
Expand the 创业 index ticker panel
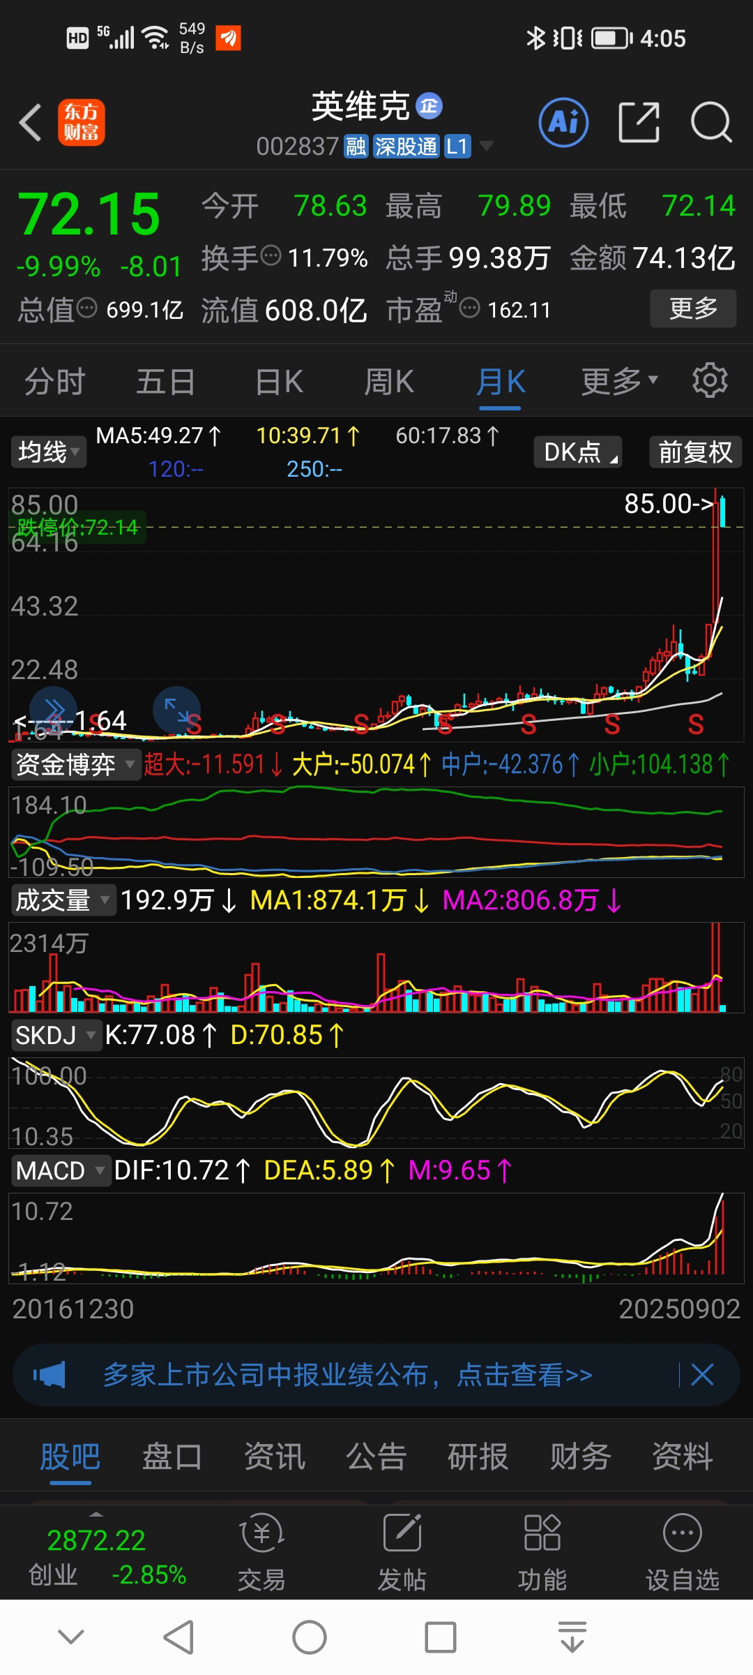click(96, 1514)
